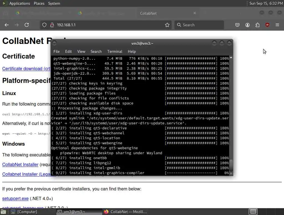Open the terminal Search menu
This screenshot has height=215, width=284.
click(x=96, y=51)
